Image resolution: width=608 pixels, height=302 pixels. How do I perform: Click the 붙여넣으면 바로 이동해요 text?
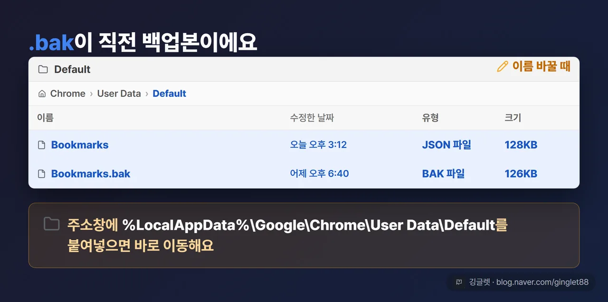coord(141,246)
